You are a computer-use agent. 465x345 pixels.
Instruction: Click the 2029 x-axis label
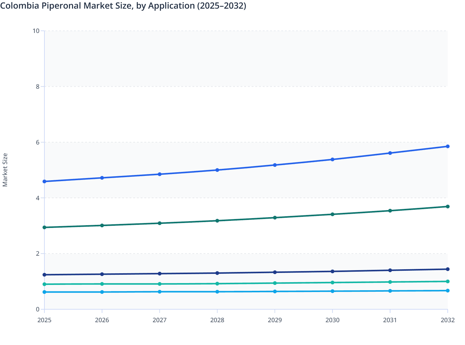(275, 320)
